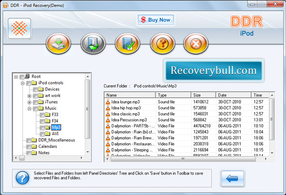This screenshot has width=286, height=195.
Task: Sort file list by Date column header
Action: (234, 95)
